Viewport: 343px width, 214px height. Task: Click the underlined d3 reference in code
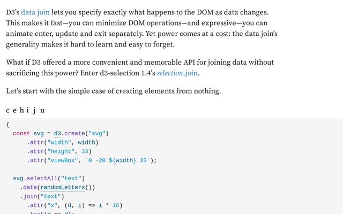(x=57, y=133)
